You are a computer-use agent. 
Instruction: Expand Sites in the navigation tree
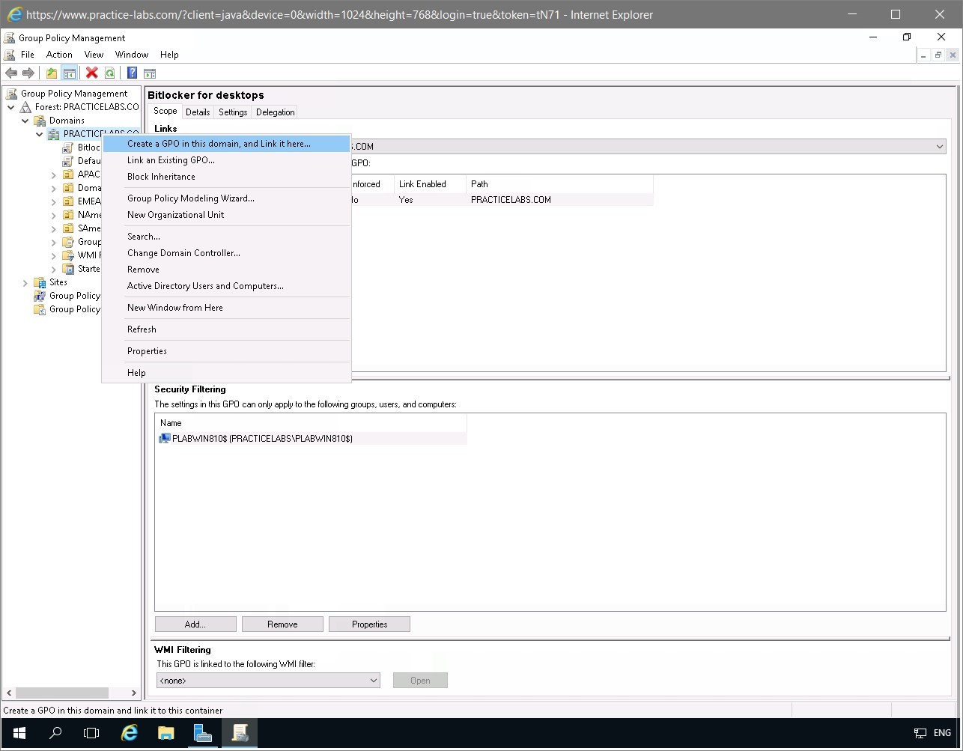[25, 282]
